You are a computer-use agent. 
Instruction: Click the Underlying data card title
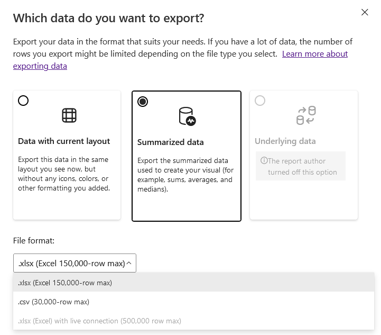[x=285, y=141]
